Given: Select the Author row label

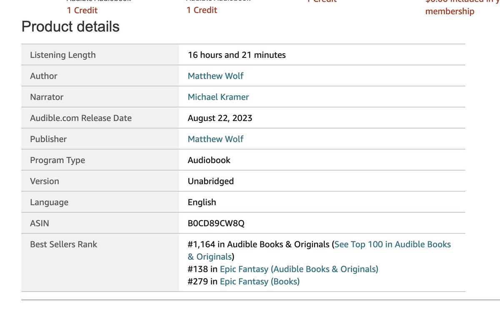Looking at the screenshot, I should coord(44,76).
